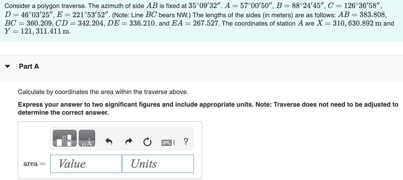403x180 pixels.
Task: Click inside the Value answer box
Action: pyautogui.click(x=85, y=164)
